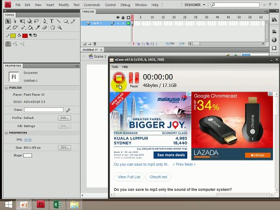Click the Delete layer trash icon

coord(94,44)
